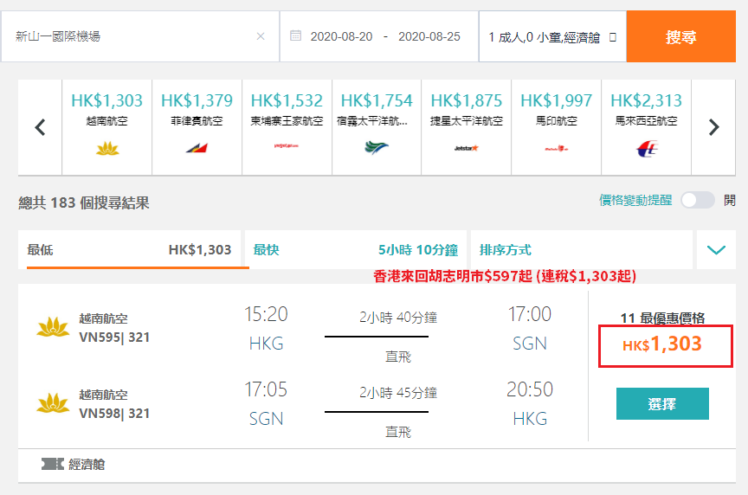
Task: Open the passengers and cabin class dropdown
Action: click(552, 36)
